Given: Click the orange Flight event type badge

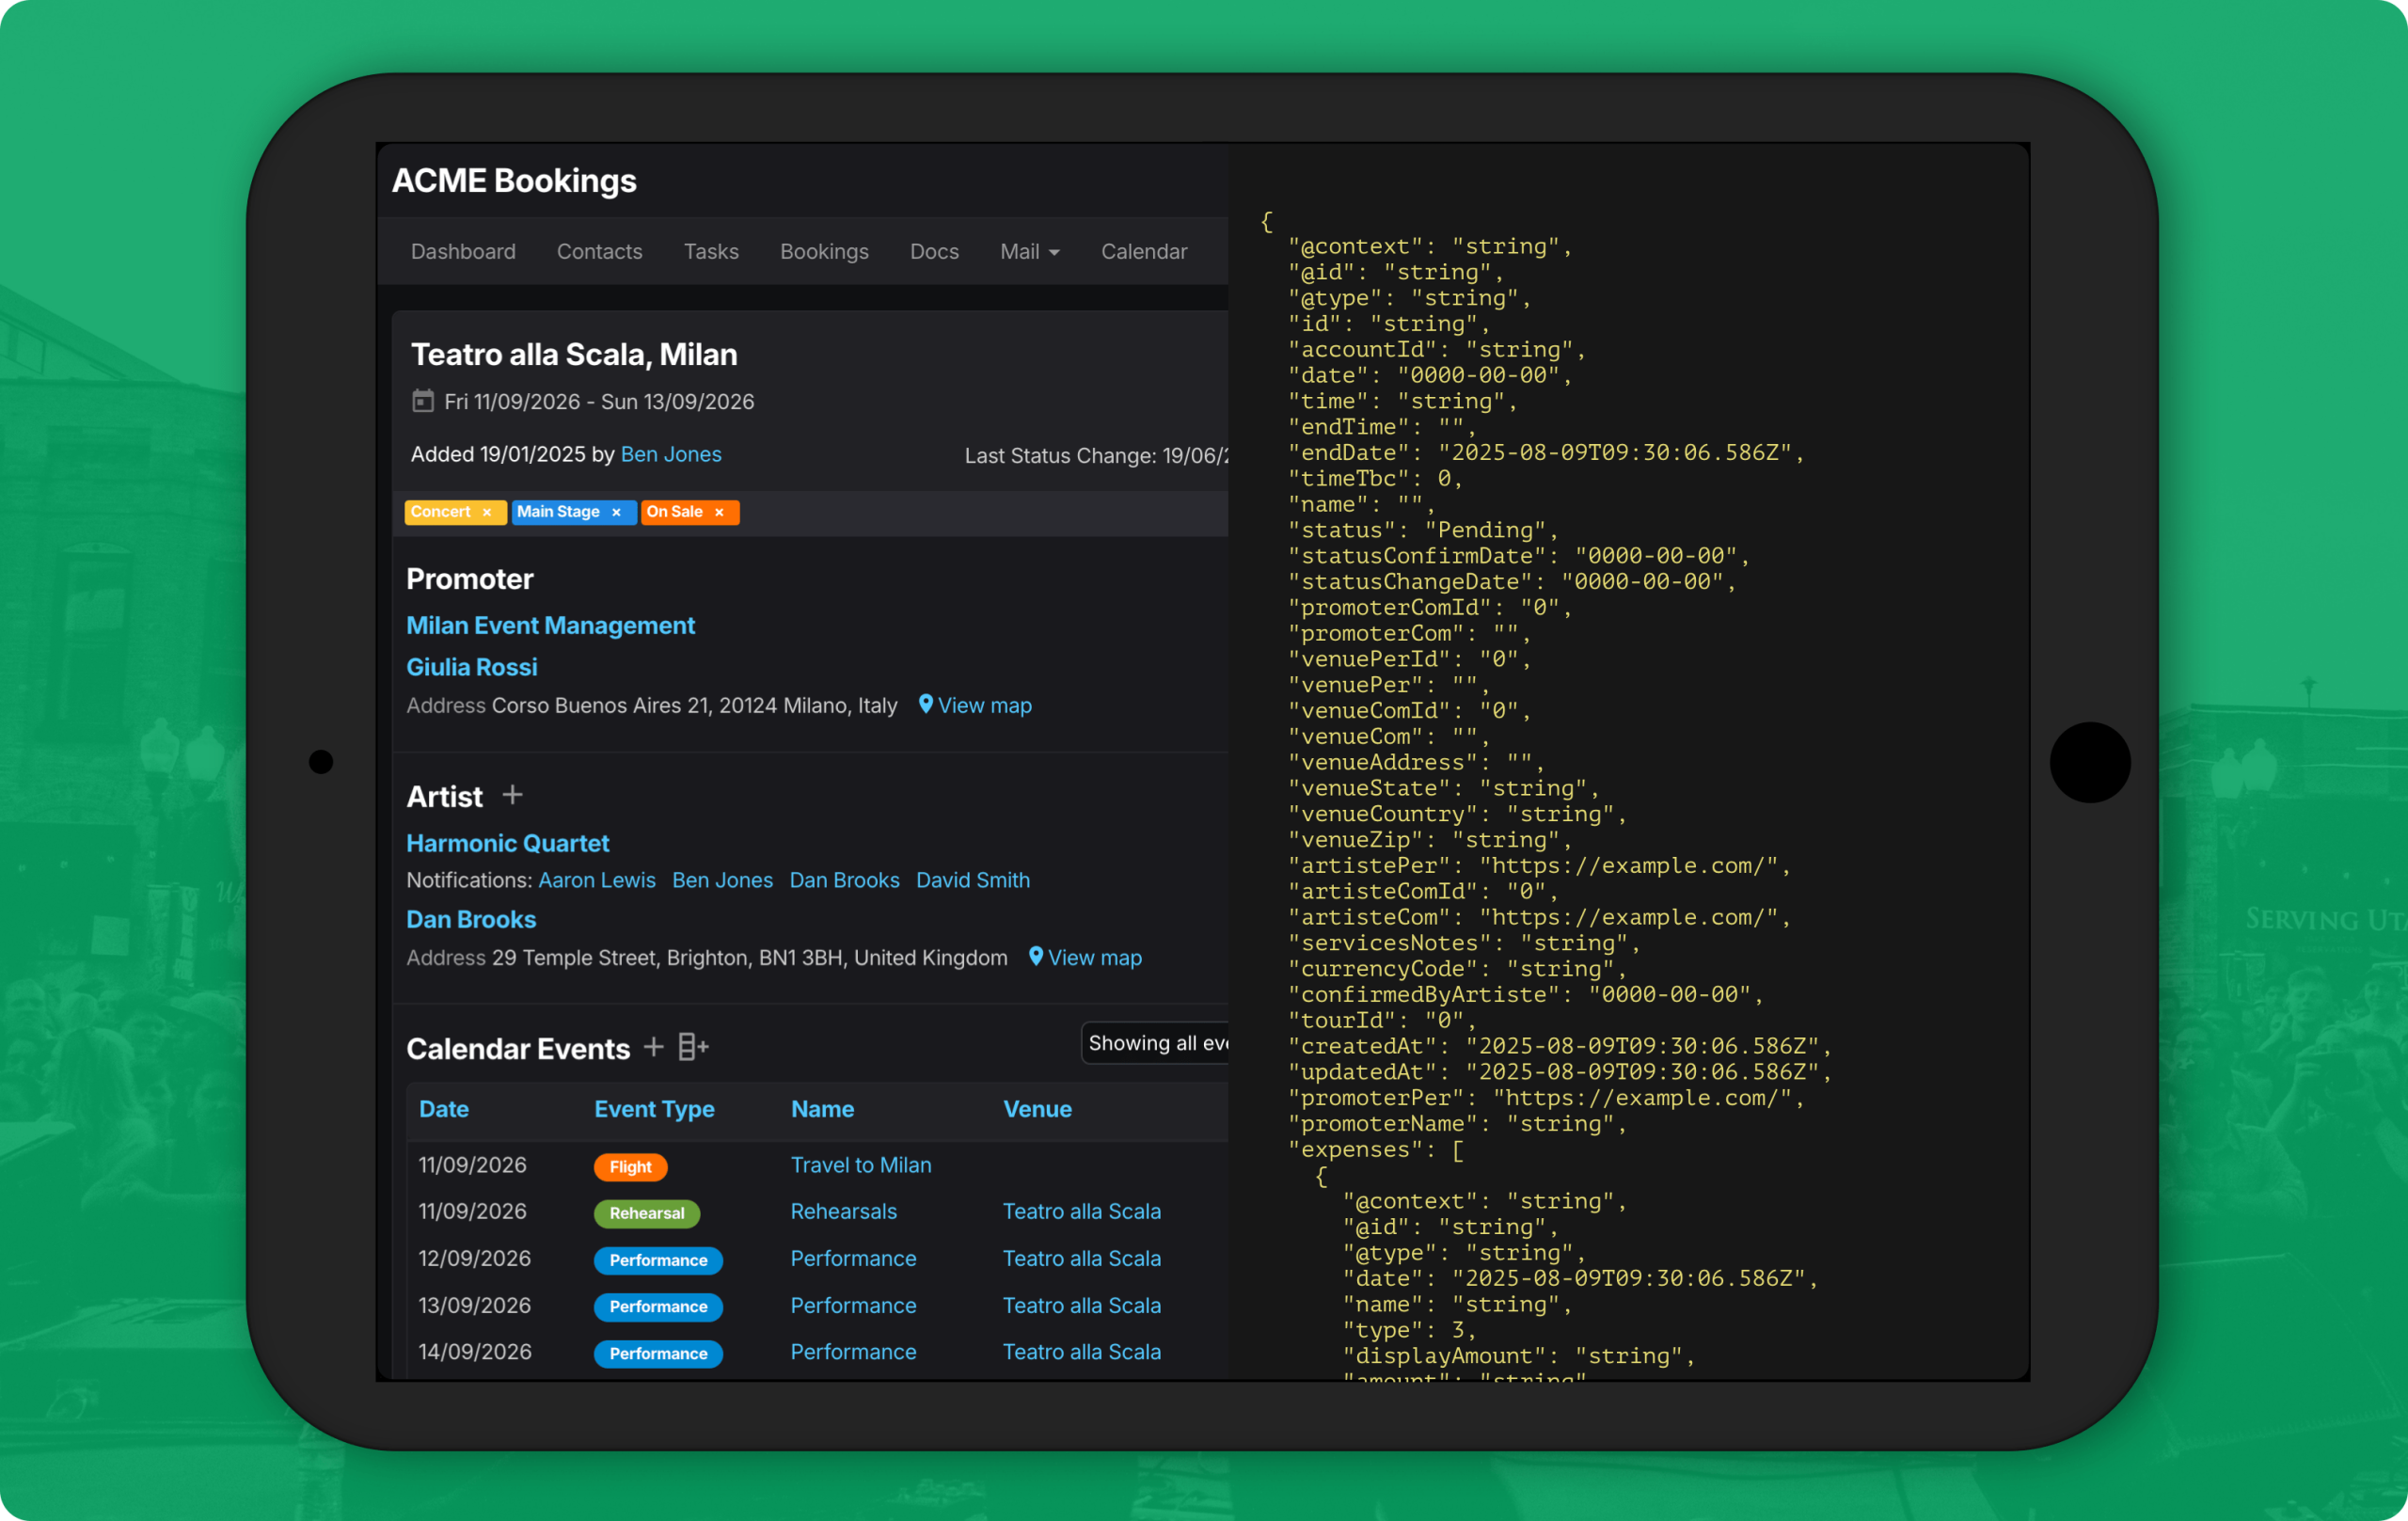Looking at the screenshot, I should [630, 1166].
